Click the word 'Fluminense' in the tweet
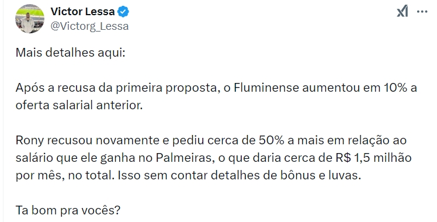437x222 pixels. (266, 88)
